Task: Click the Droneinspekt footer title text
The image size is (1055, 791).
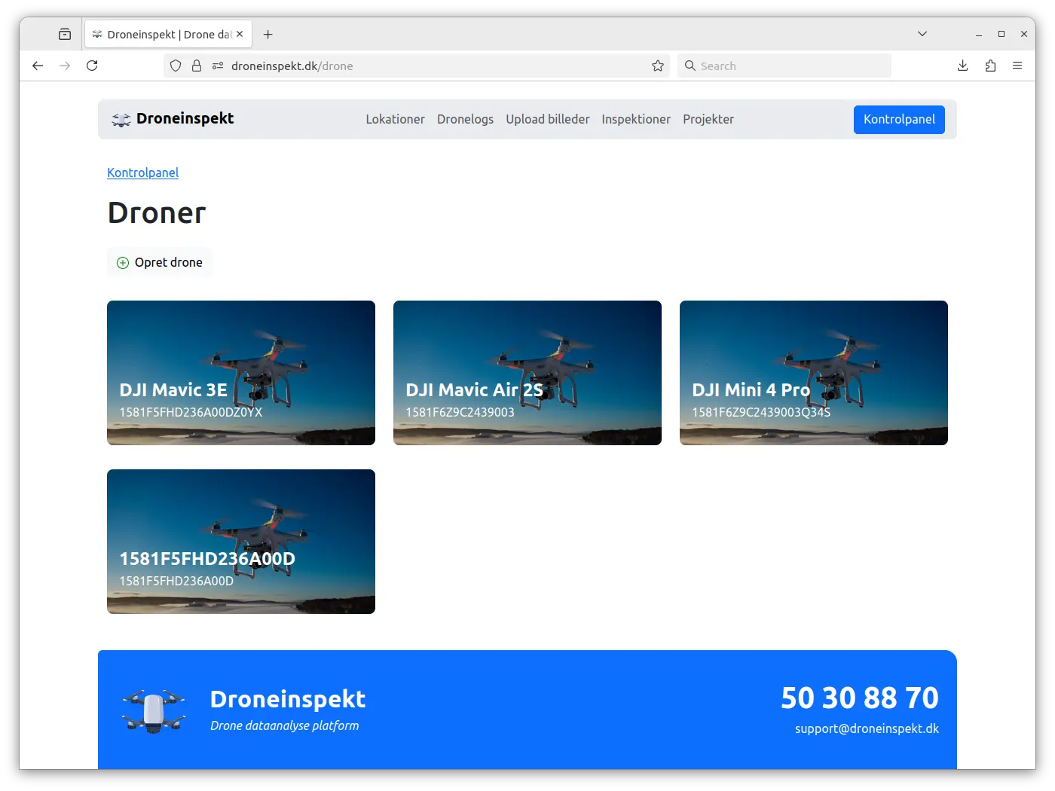Action: [x=288, y=699]
